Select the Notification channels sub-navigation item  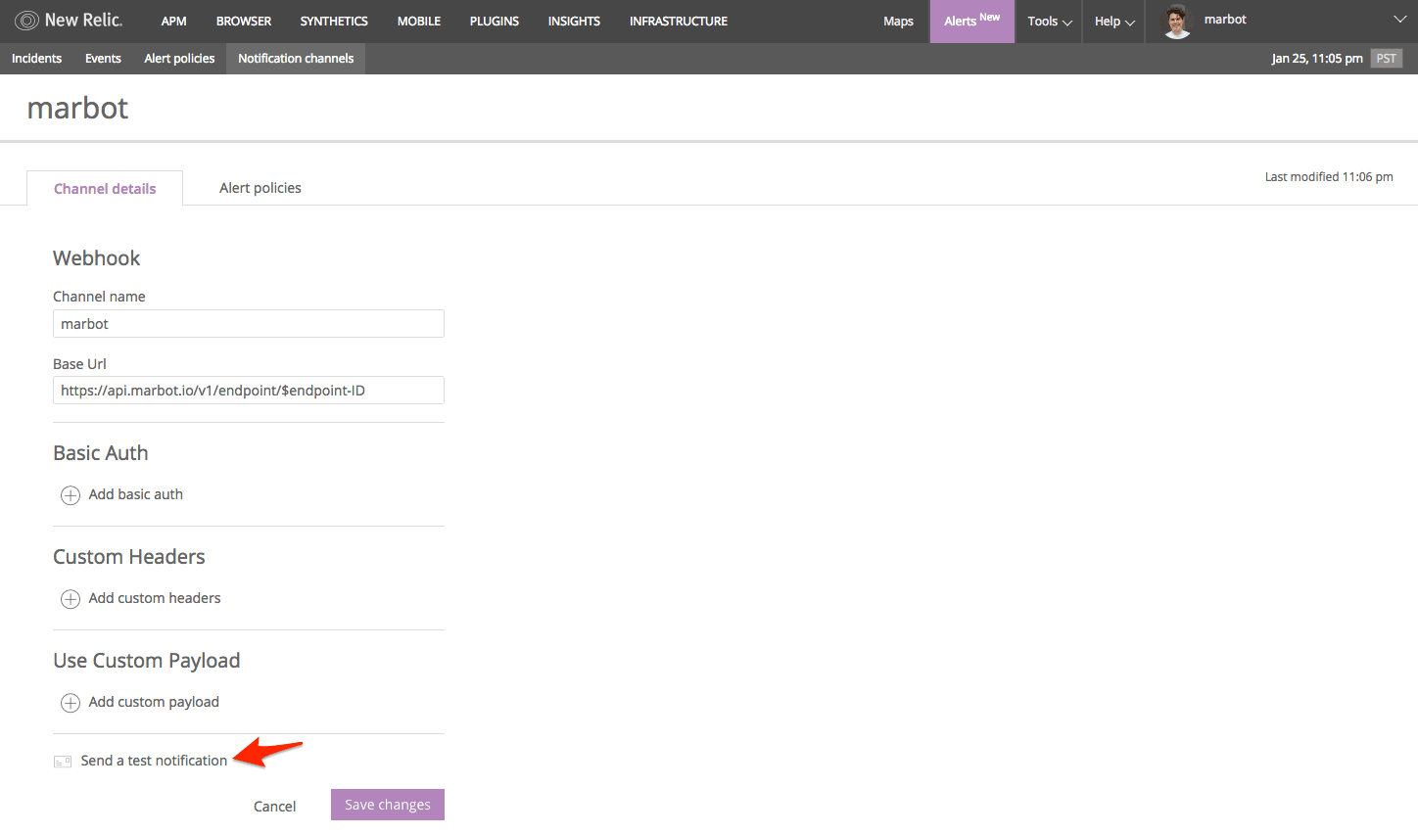click(x=296, y=59)
